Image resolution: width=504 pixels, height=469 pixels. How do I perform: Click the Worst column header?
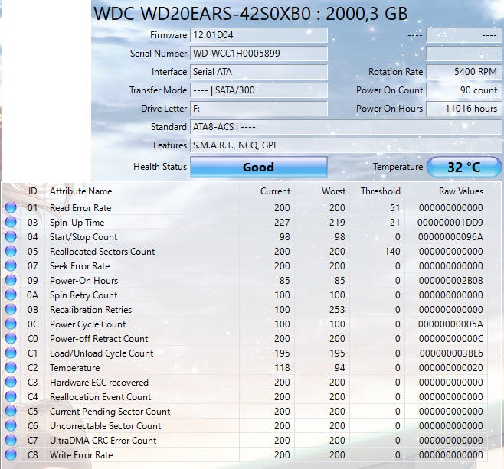pos(333,191)
